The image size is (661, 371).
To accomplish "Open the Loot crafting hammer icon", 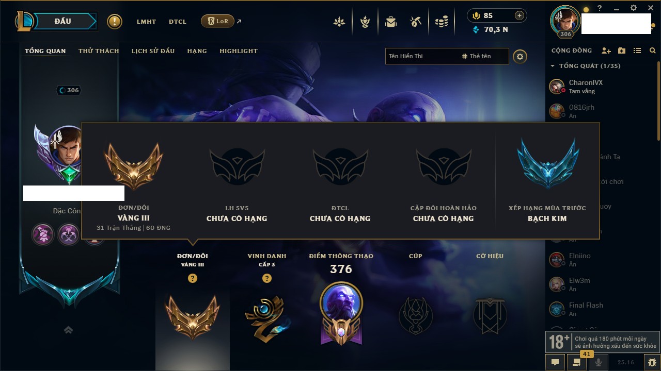I will tap(416, 22).
